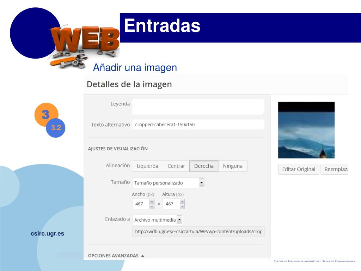Click the Añadir una imagen subtitle

pyautogui.click(x=135, y=67)
